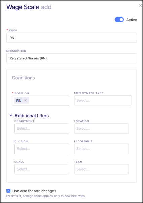The image size is (143, 203).
Task: Click the Active label beside toggle
Action: pos(131,20)
